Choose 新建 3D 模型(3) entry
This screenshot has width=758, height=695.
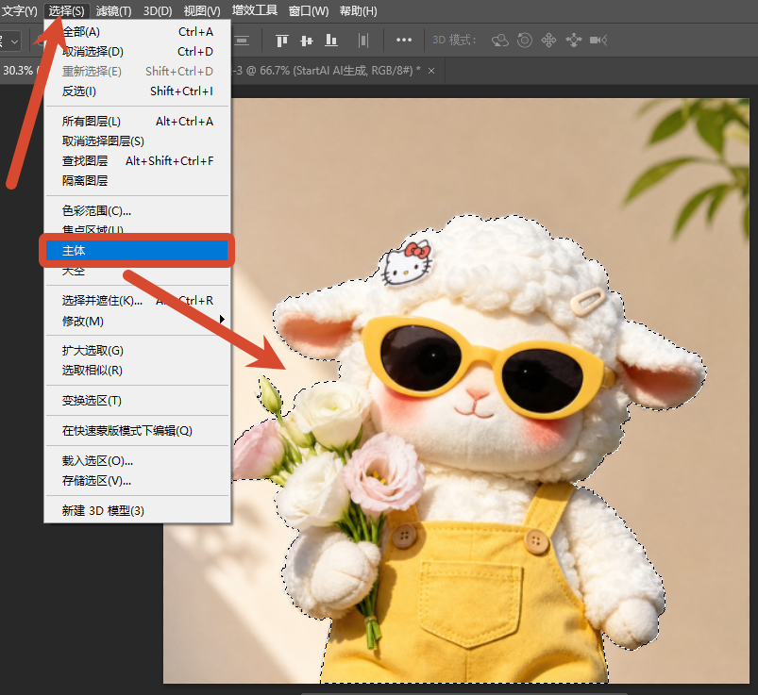[x=137, y=510]
